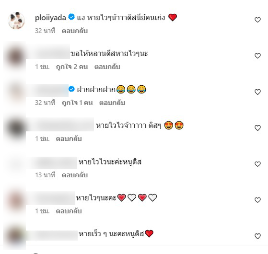Like the ploiiyada comment with the heart icon
The width and height of the screenshot is (268, 254).
click(x=258, y=20)
